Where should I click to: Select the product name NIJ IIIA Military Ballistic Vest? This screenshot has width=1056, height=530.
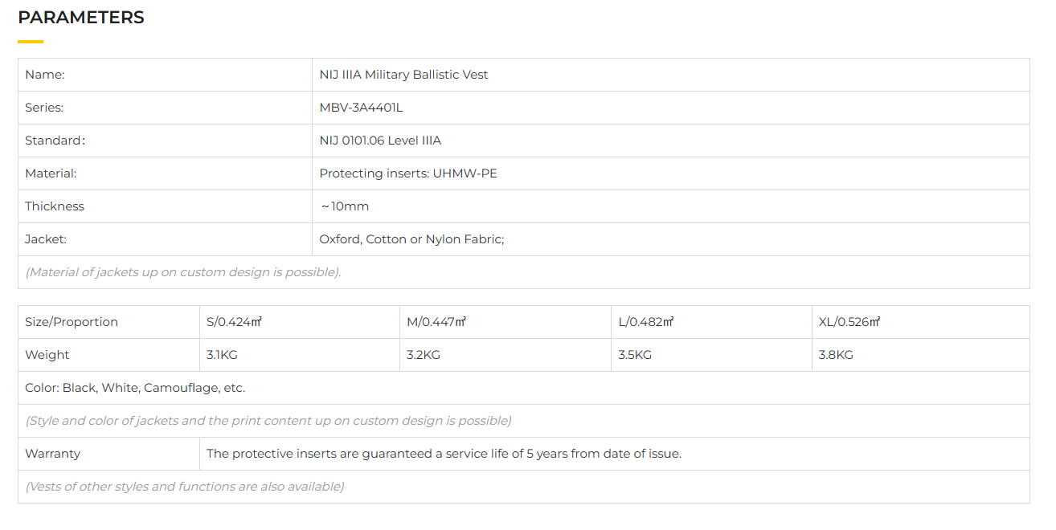[403, 75]
